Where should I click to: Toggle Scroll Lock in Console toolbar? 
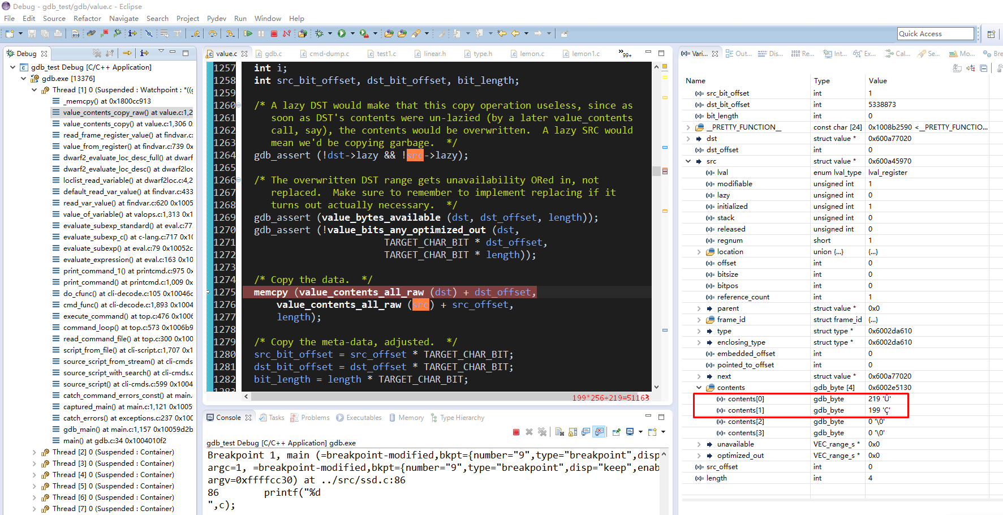[572, 432]
